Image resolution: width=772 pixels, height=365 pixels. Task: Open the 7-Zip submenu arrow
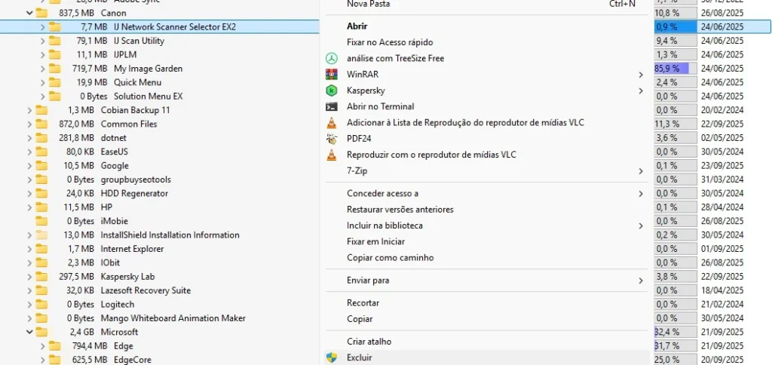click(641, 171)
